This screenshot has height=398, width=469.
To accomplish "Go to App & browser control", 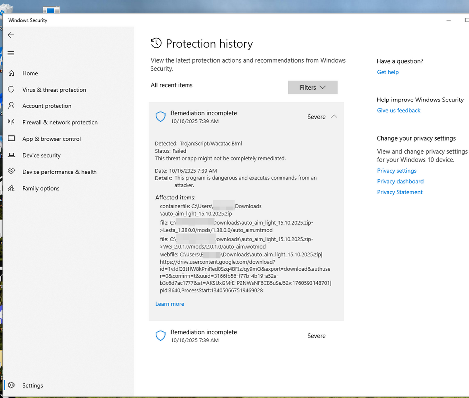I will [x=51, y=139].
